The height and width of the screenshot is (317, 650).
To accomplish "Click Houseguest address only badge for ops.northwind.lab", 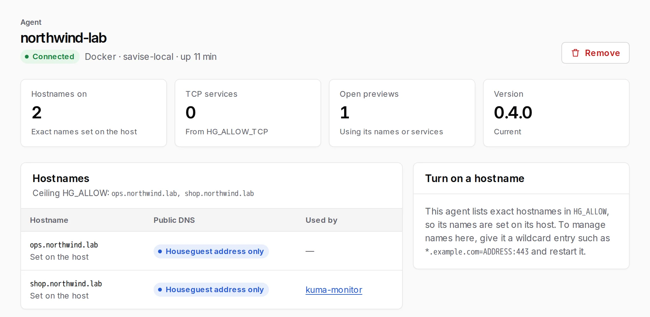I will 211,251.
